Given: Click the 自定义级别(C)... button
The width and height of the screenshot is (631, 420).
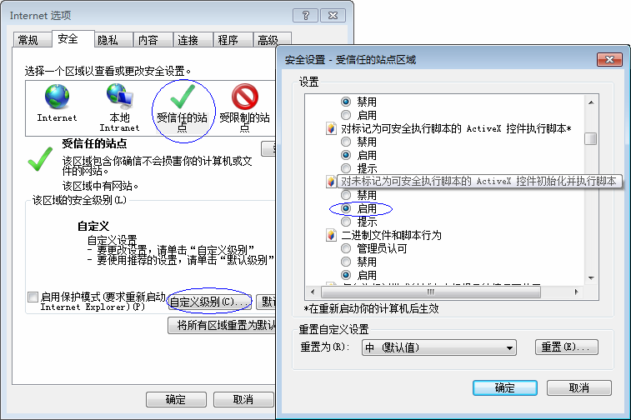Looking at the screenshot, I should click(209, 302).
